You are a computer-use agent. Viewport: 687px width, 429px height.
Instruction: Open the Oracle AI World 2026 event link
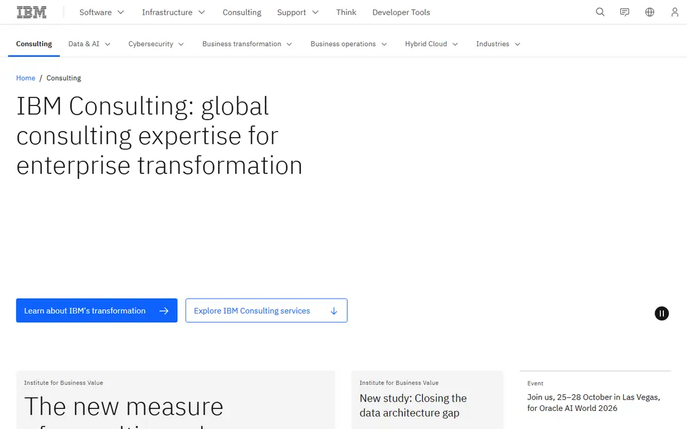595,400
